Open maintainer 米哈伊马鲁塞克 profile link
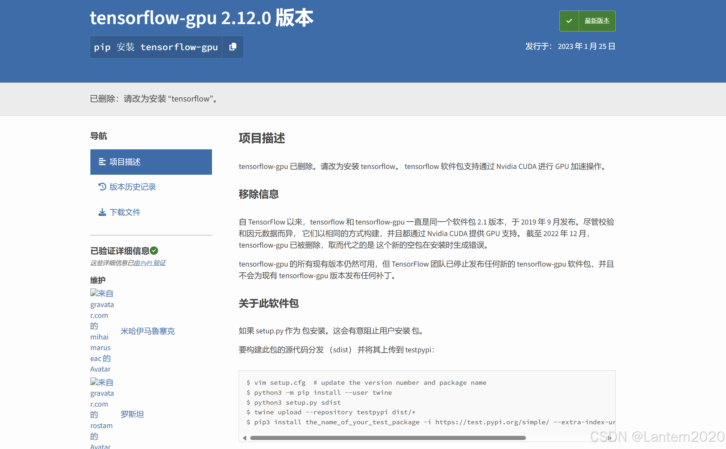726x449 pixels. click(x=148, y=331)
